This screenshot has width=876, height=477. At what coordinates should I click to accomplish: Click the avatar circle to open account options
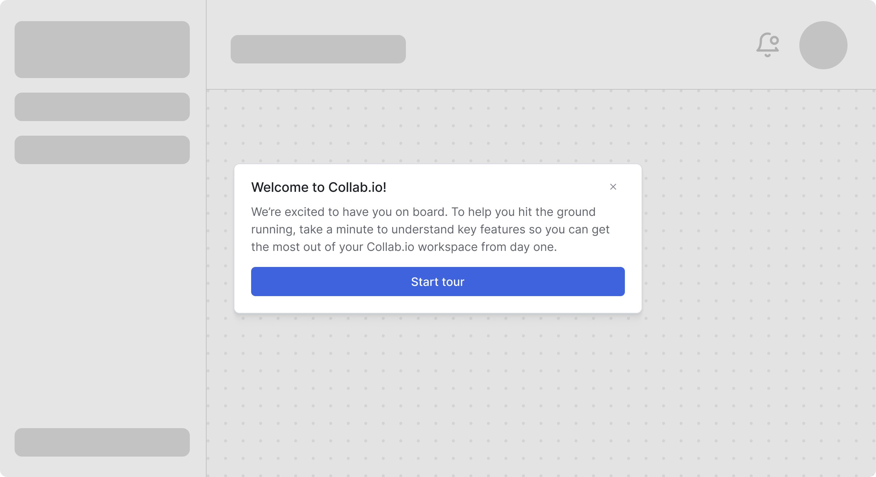click(823, 45)
